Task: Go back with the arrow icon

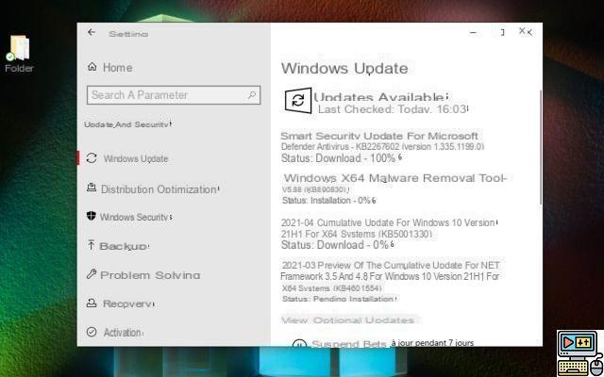Action: [x=92, y=32]
